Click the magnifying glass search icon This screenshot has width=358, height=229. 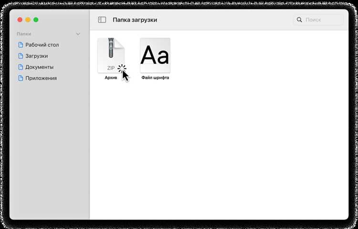(x=299, y=20)
